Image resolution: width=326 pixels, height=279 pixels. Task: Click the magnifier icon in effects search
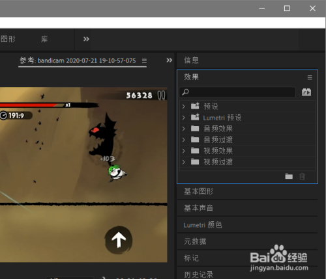[185, 92]
